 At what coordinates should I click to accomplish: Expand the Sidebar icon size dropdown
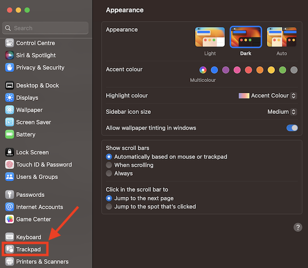pos(282,112)
